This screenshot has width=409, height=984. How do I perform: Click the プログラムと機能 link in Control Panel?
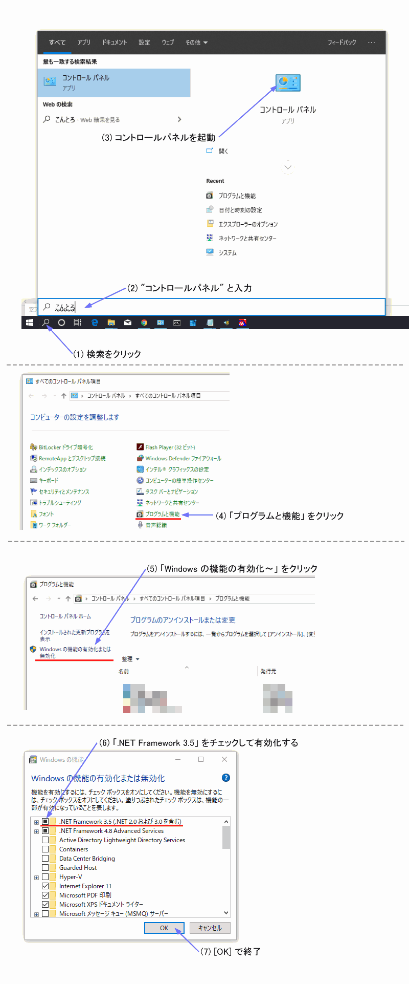click(x=162, y=514)
